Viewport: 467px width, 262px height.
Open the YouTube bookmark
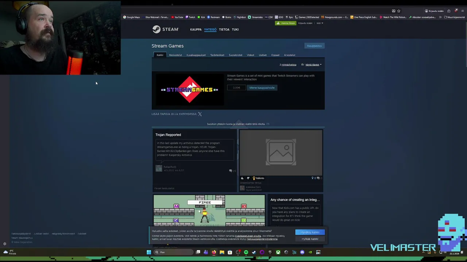pos(177,17)
